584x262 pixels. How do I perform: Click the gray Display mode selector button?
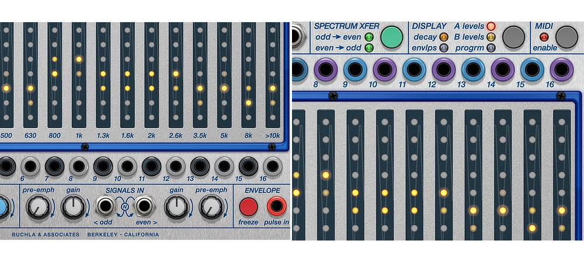513,37
